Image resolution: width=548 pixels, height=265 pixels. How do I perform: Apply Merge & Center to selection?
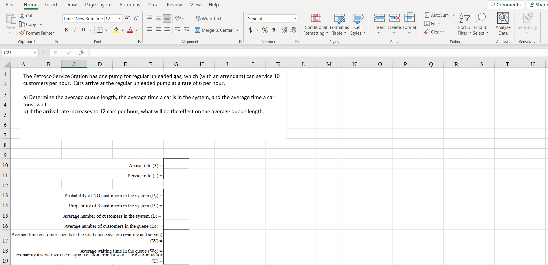pos(214,30)
